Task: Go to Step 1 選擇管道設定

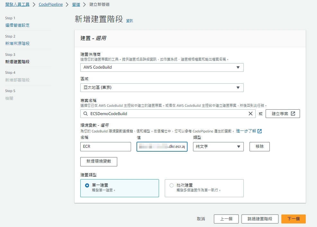Action: pyautogui.click(x=17, y=25)
